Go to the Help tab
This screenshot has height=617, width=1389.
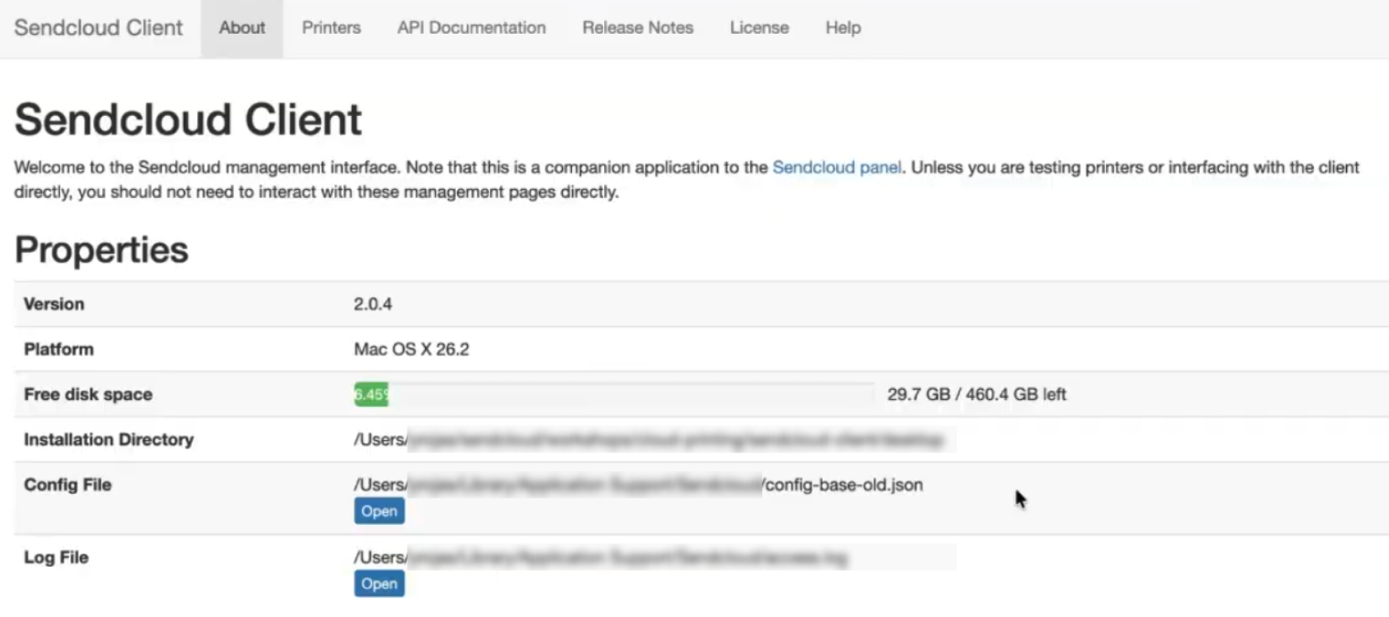click(x=843, y=27)
